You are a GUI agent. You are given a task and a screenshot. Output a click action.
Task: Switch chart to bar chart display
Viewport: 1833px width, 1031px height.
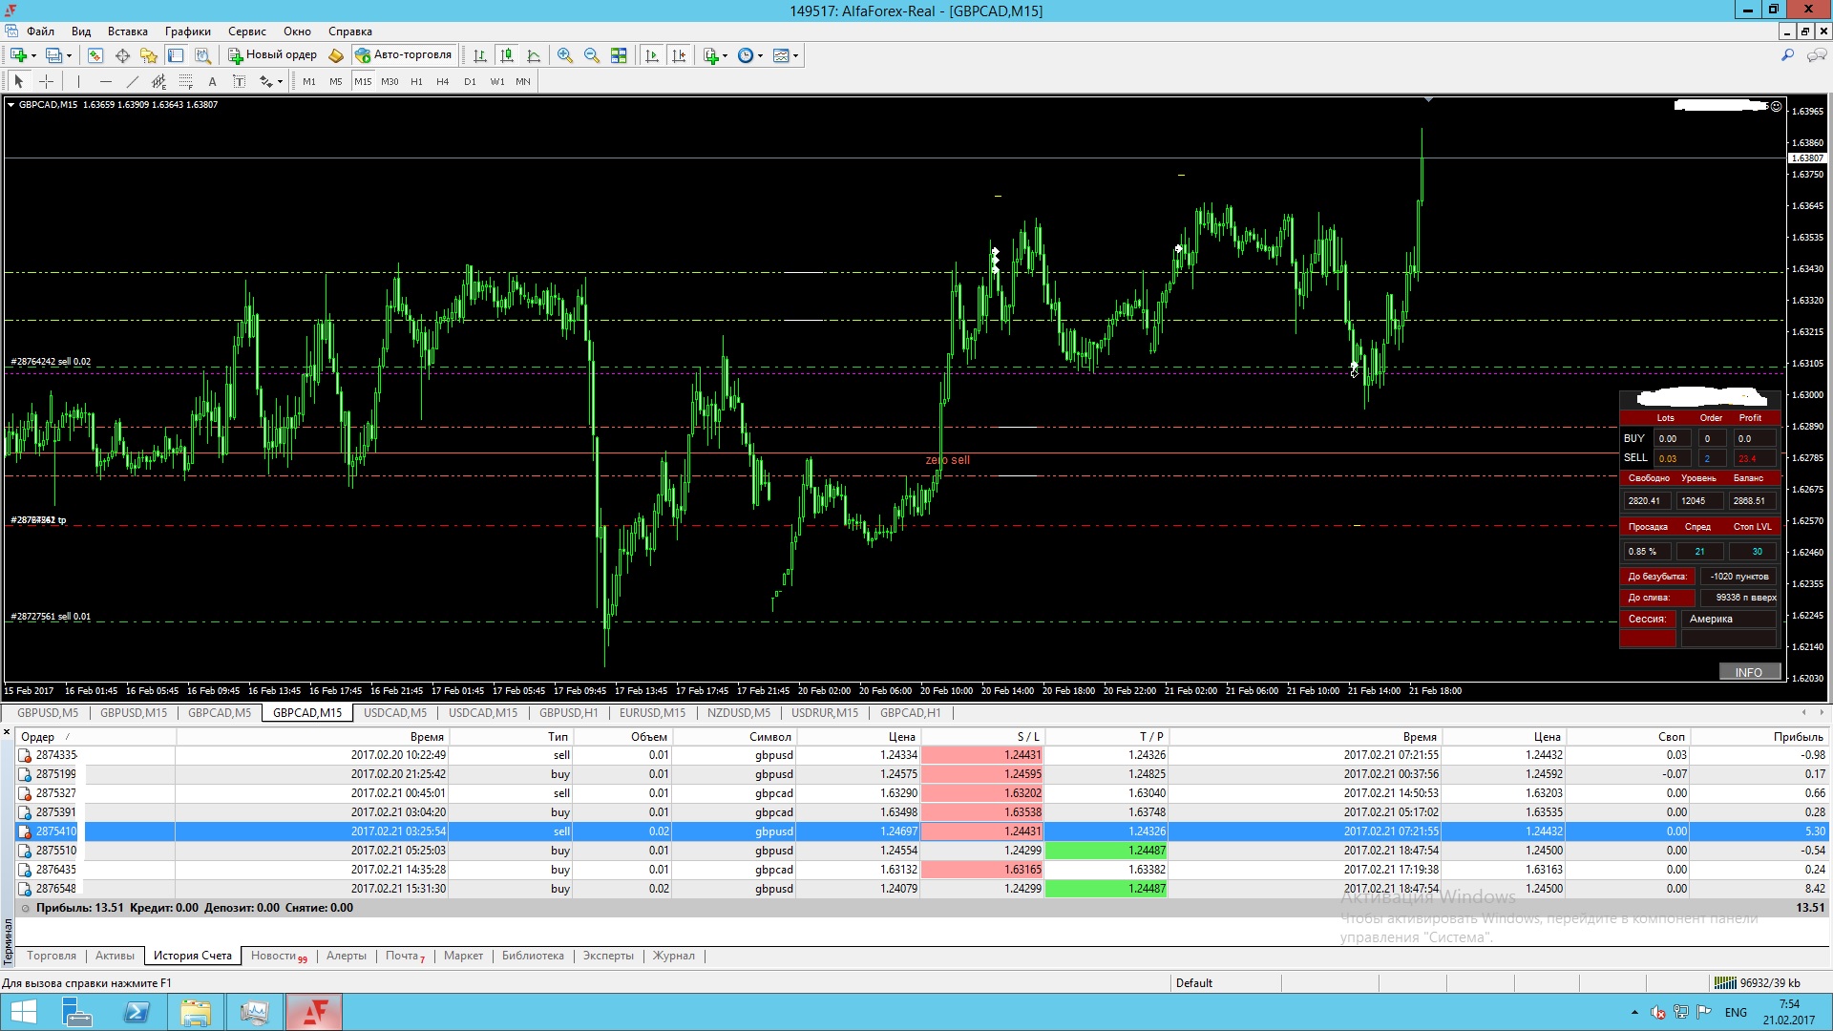(480, 55)
